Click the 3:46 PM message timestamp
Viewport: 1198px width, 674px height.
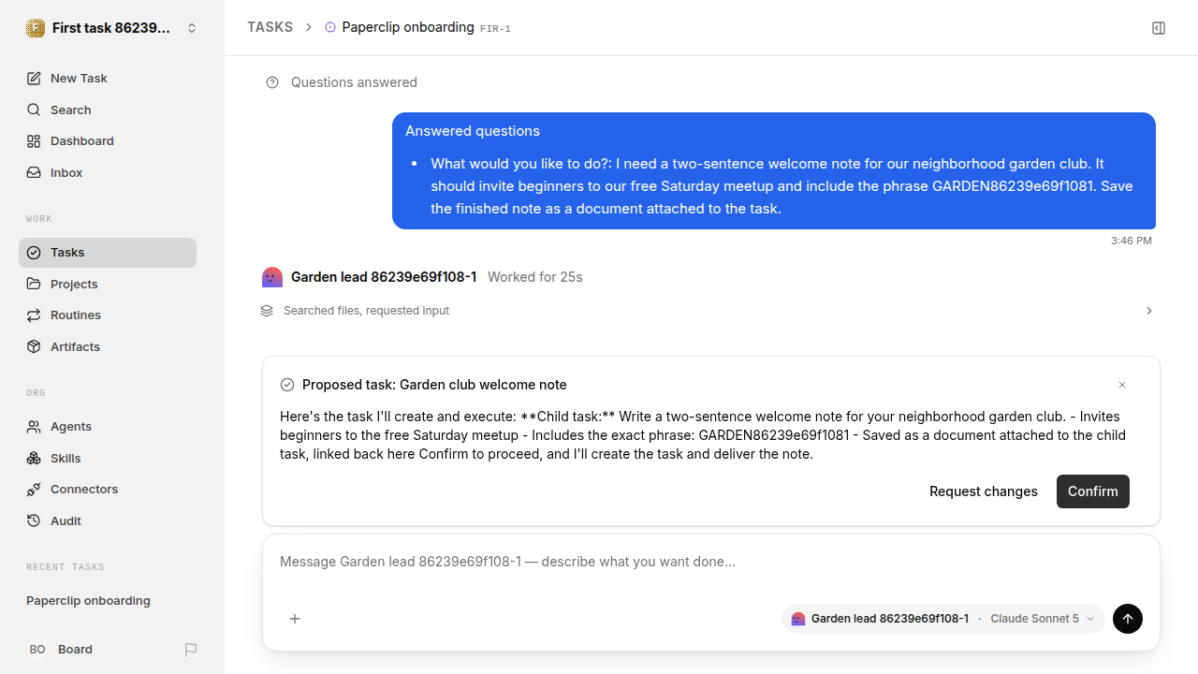coord(1132,241)
